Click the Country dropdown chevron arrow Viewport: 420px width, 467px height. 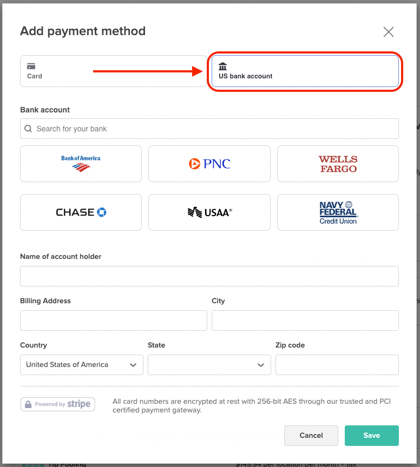[x=133, y=365]
